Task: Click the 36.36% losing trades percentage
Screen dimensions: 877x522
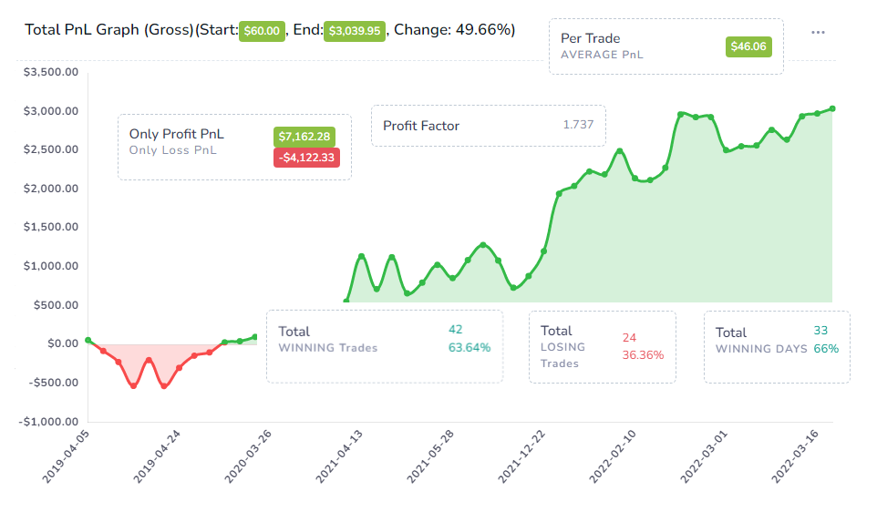Action: (643, 354)
